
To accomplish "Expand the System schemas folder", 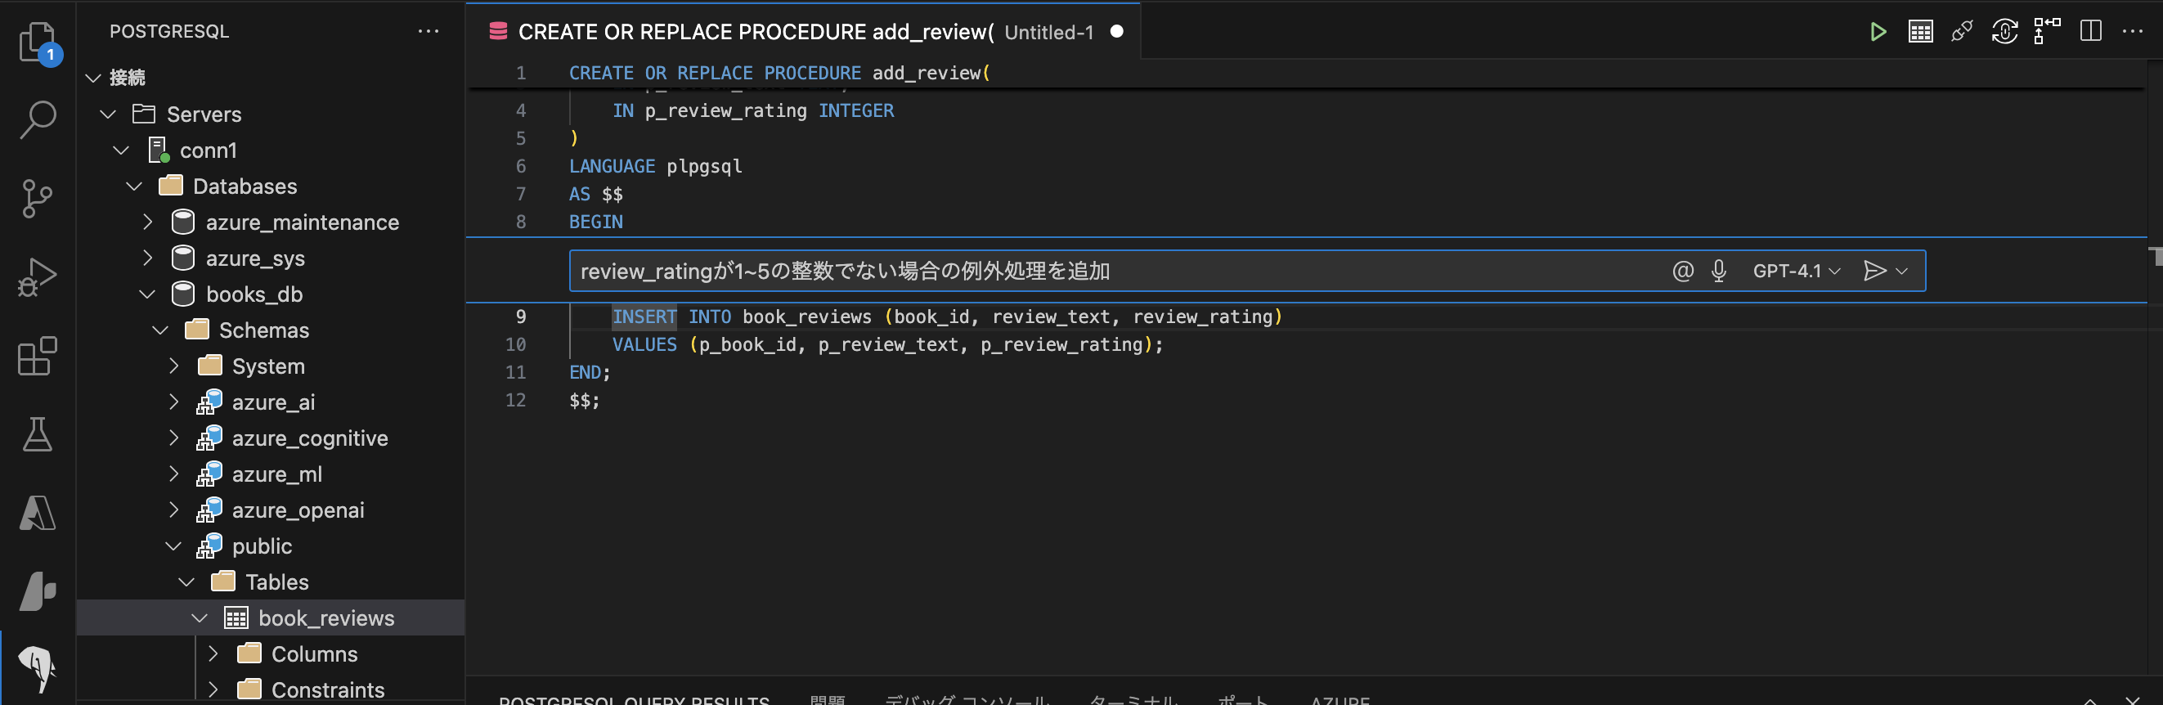I will pyautogui.click(x=174, y=366).
